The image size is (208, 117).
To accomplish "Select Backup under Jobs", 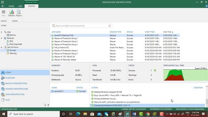I will point(12,35).
